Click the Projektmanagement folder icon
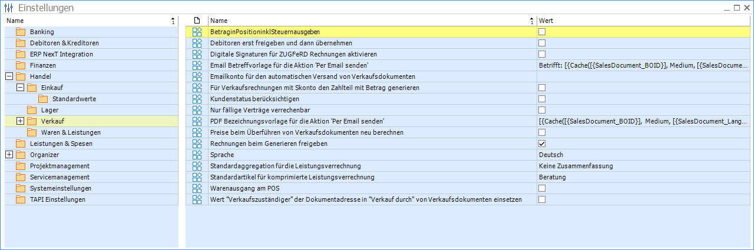The image size is (754, 250). 21,166
